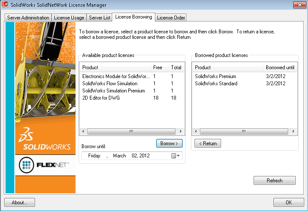Sort available licenses by Total column

click(x=176, y=68)
